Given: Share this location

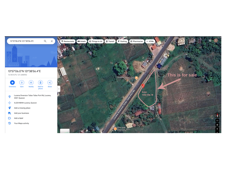Looking at the screenshot, I should click(x=50, y=82).
